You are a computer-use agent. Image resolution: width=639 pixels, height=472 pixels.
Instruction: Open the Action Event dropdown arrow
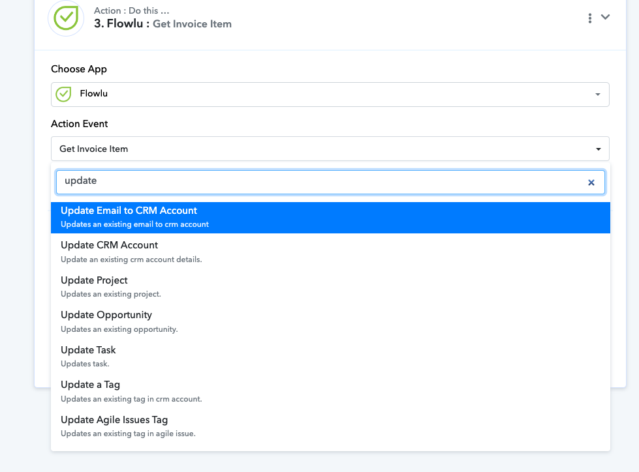599,149
